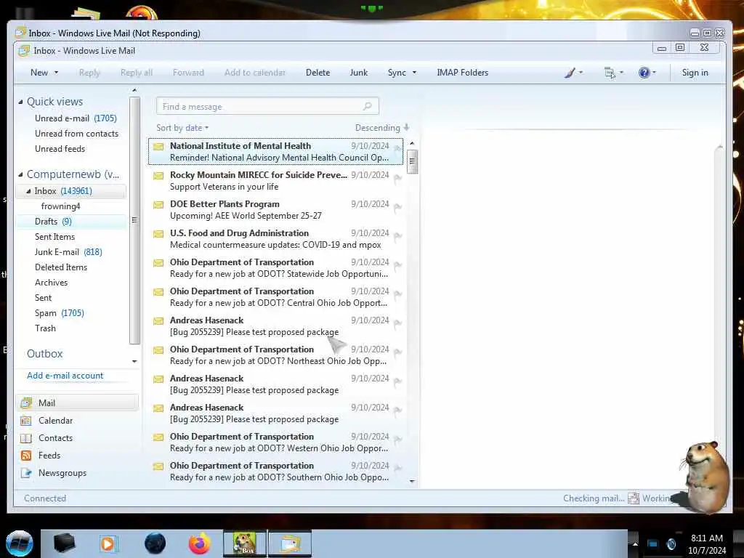Flag the DOE Better Plants Program message

point(397,207)
